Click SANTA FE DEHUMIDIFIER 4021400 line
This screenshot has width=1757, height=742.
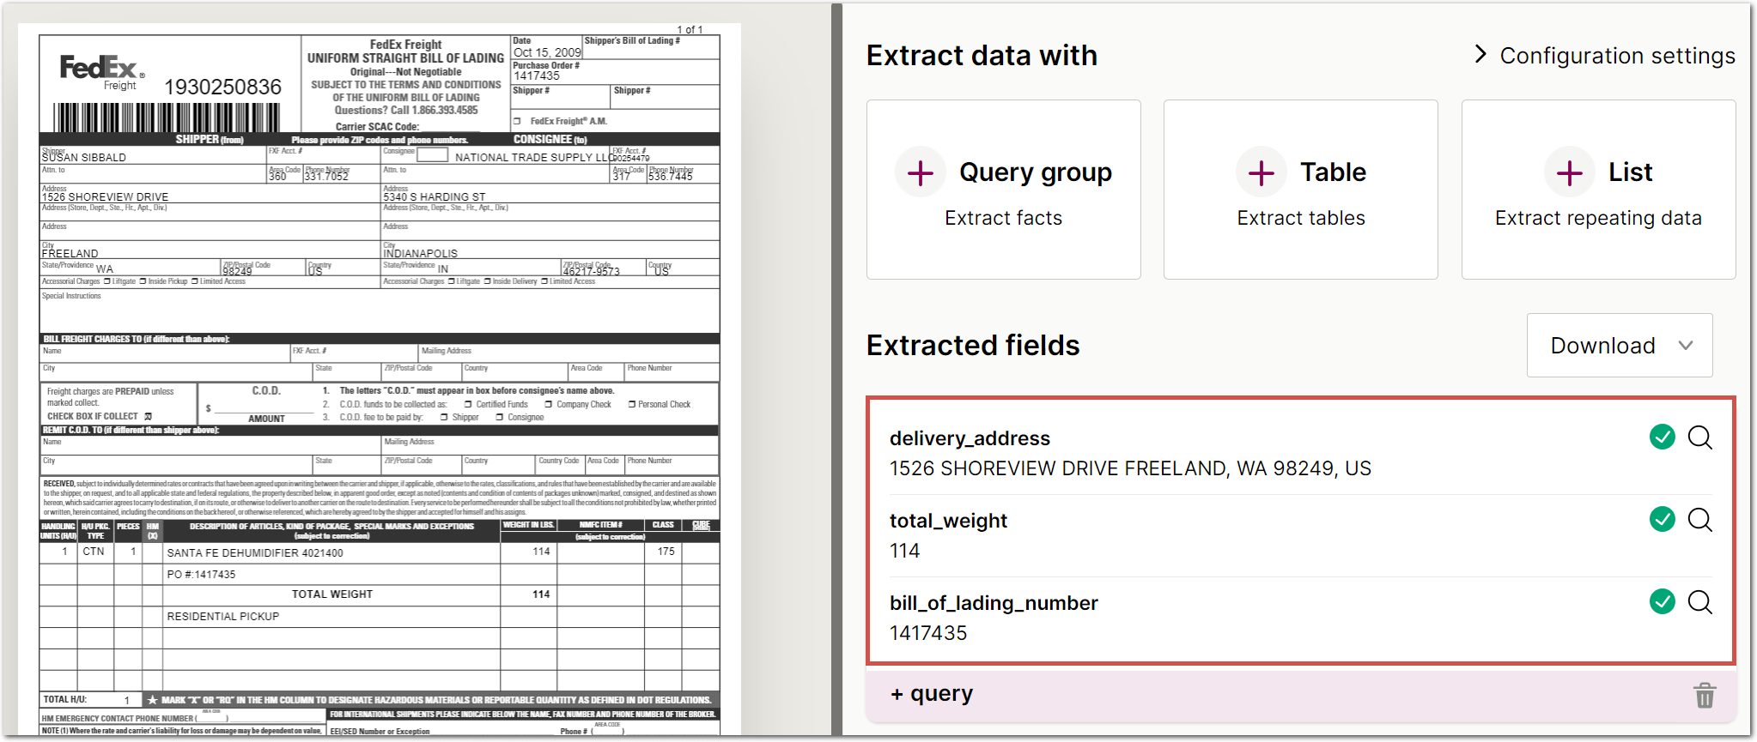(255, 553)
